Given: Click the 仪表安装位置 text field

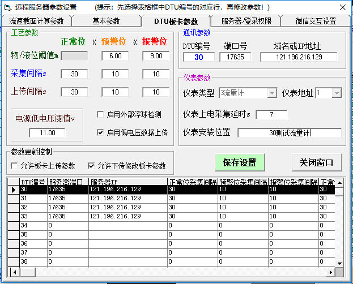Looking at the screenshot, I should (289, 133).
